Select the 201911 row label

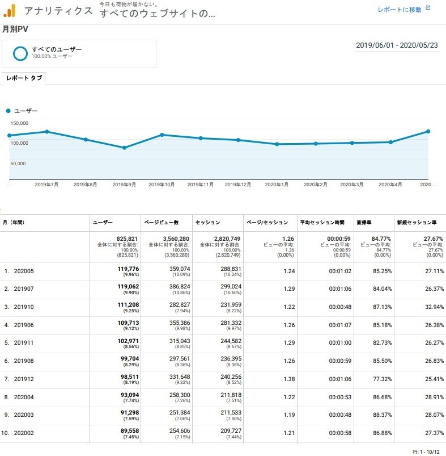click(x=24, y=343)
